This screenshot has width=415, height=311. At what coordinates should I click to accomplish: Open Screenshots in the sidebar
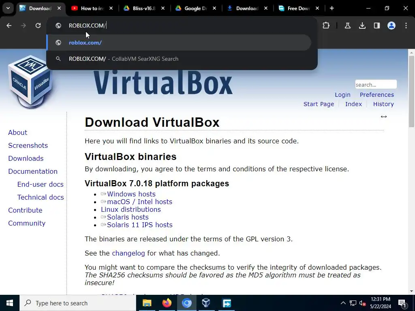pos(28,145)
